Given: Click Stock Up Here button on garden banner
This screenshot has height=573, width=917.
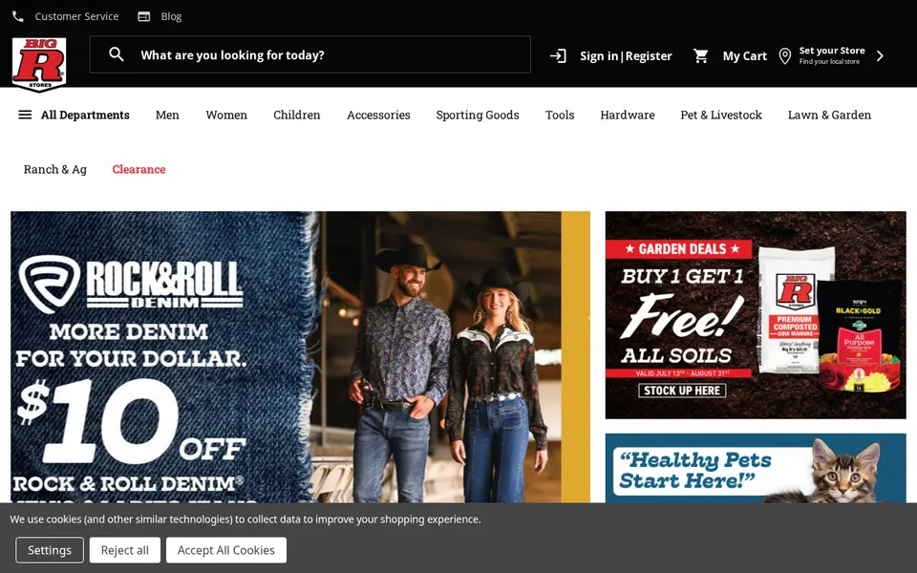Looking at the screenshot, I should tap(682, 391).
